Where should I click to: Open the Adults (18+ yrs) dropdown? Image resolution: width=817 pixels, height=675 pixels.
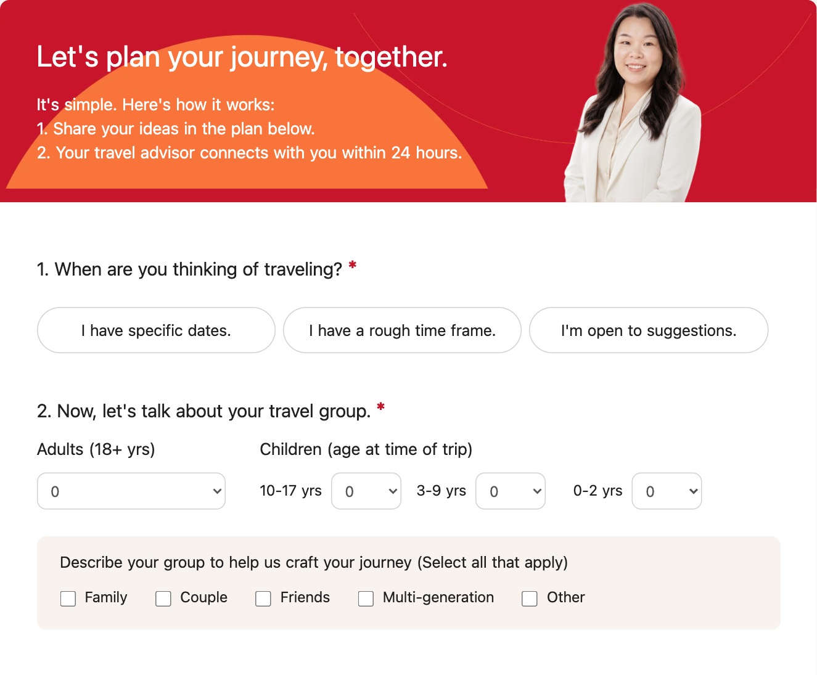pos(131,491)
